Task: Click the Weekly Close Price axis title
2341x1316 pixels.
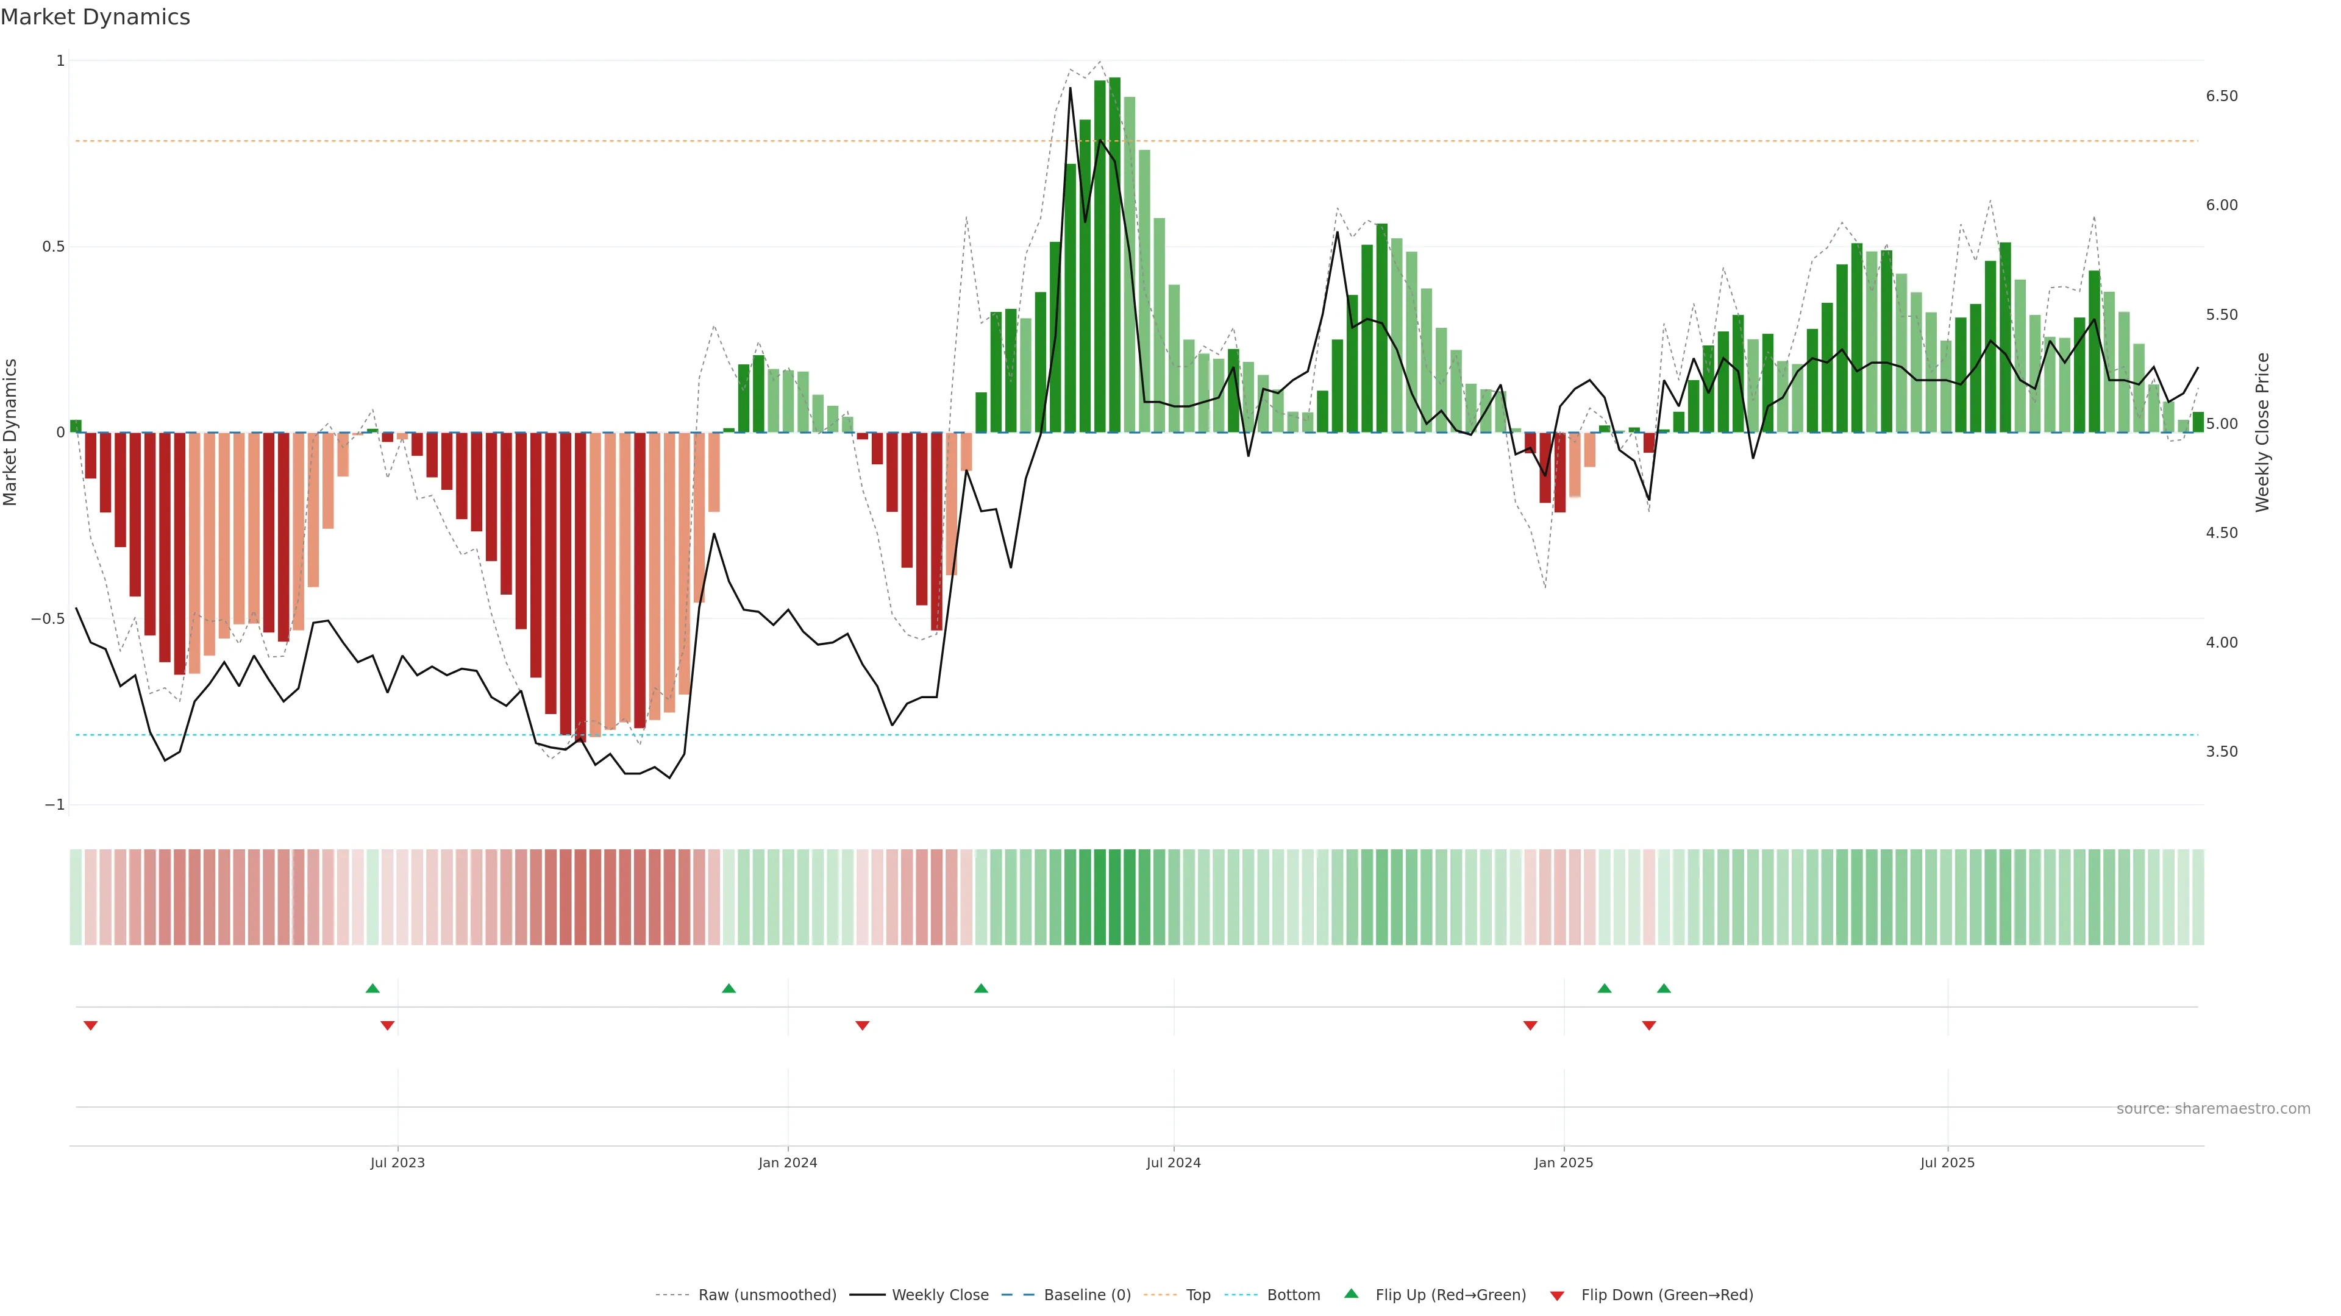Action: tap(2262, 433)
